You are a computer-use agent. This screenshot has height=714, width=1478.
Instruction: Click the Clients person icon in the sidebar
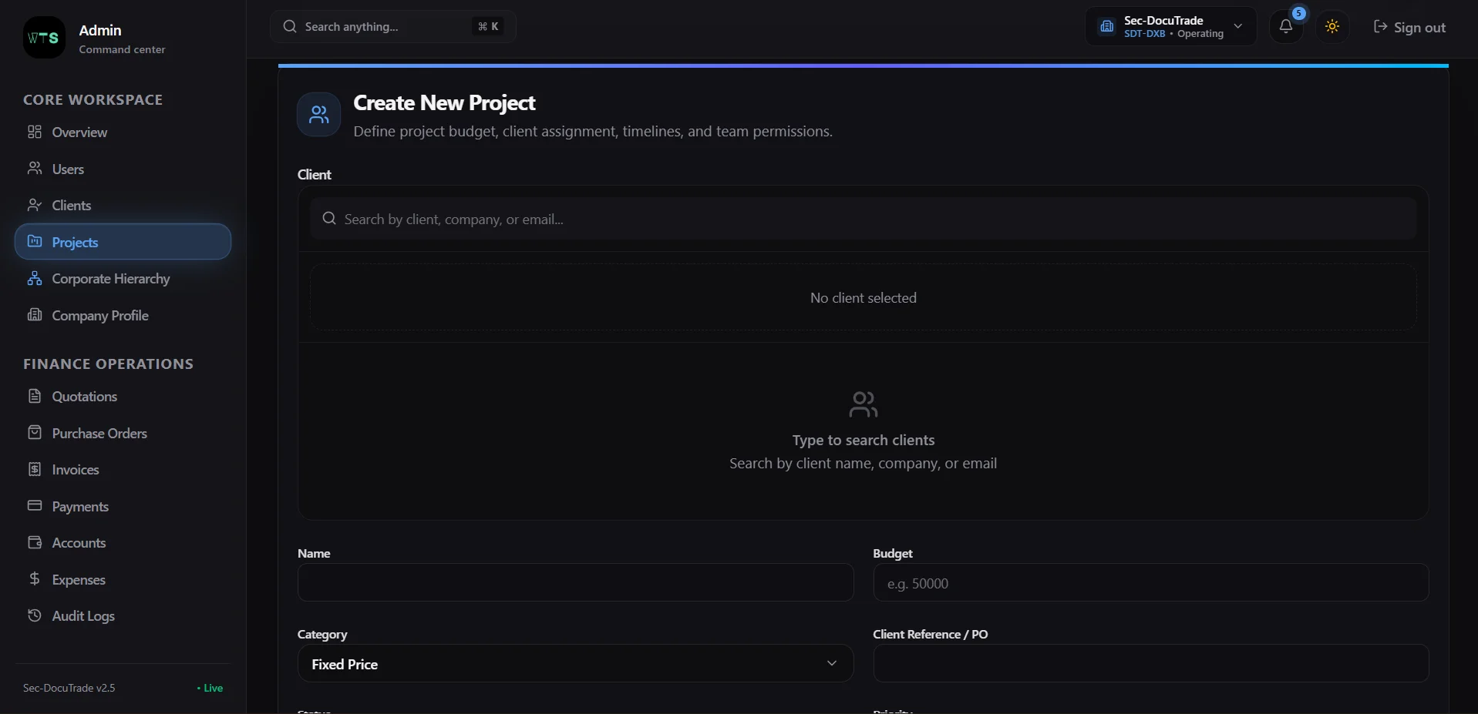(35, 205)
